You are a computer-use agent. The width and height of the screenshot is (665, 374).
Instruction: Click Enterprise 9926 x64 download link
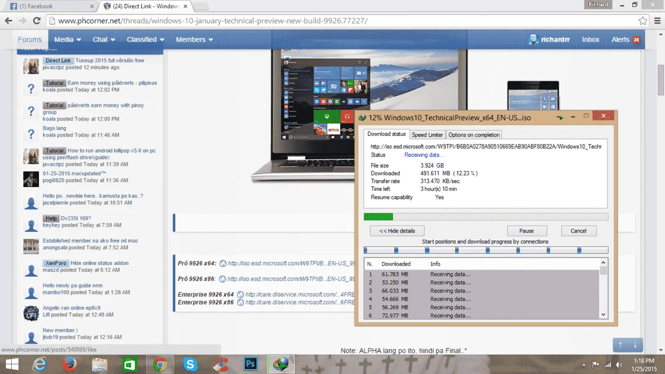click(x=300, y=294)
